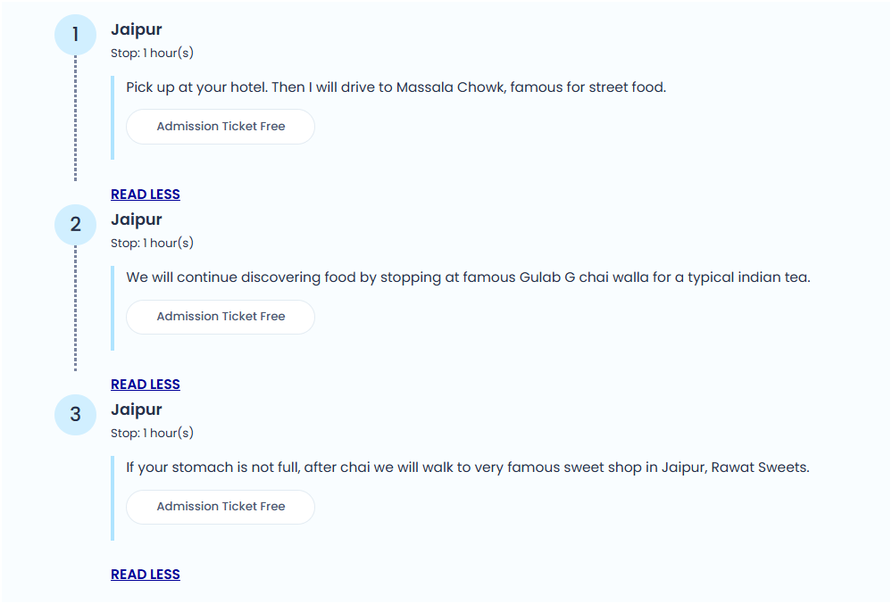Click dotted timeline connector below step 1

pyautogui.click(x=75, y=118)
